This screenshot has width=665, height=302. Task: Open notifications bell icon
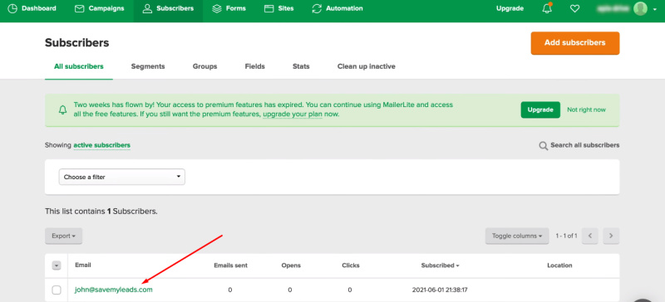(547, 8)
